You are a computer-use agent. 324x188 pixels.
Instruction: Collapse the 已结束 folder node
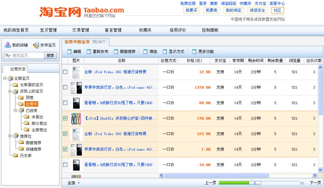click(15, 110)
